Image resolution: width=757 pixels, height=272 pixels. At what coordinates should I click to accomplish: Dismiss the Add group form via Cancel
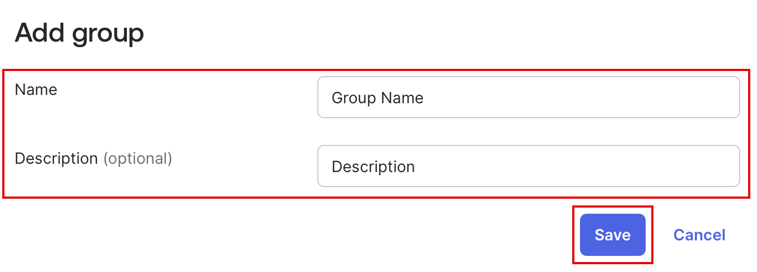[699, 235]
